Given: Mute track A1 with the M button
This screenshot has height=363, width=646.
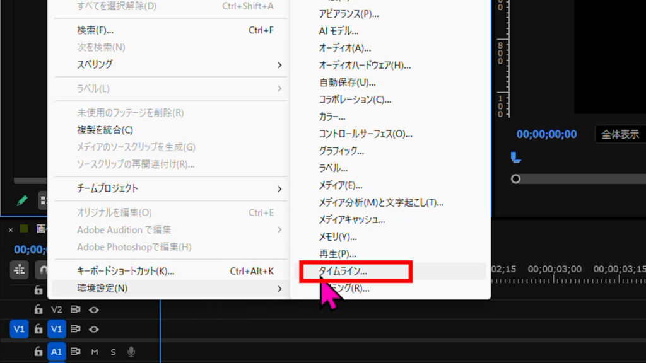Looking at the screenshot, I should pyautogui.click(x=95, y=352).
